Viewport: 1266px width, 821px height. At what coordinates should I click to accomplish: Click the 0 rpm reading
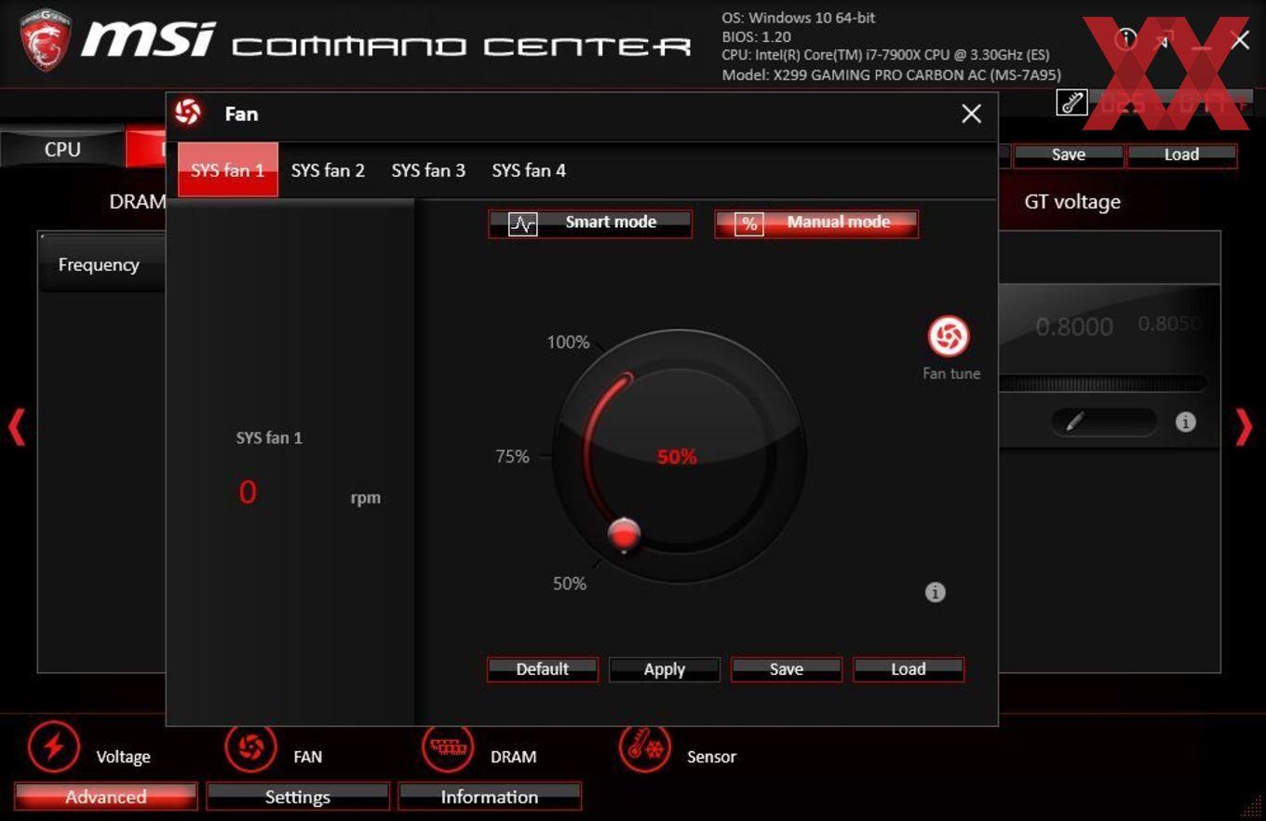248,491
